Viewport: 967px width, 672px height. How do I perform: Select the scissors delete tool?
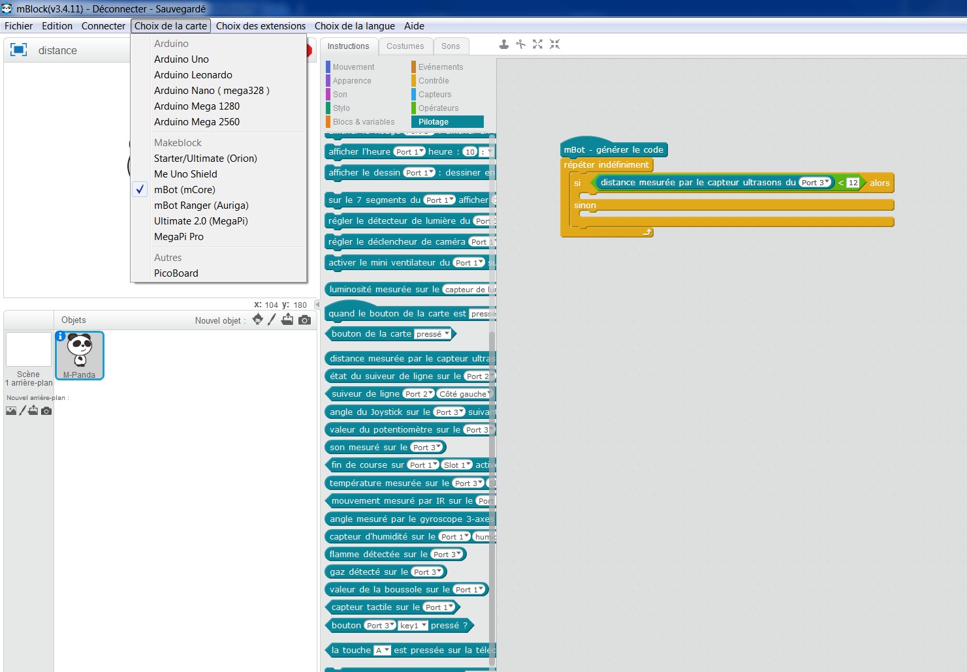coord(520,44)
